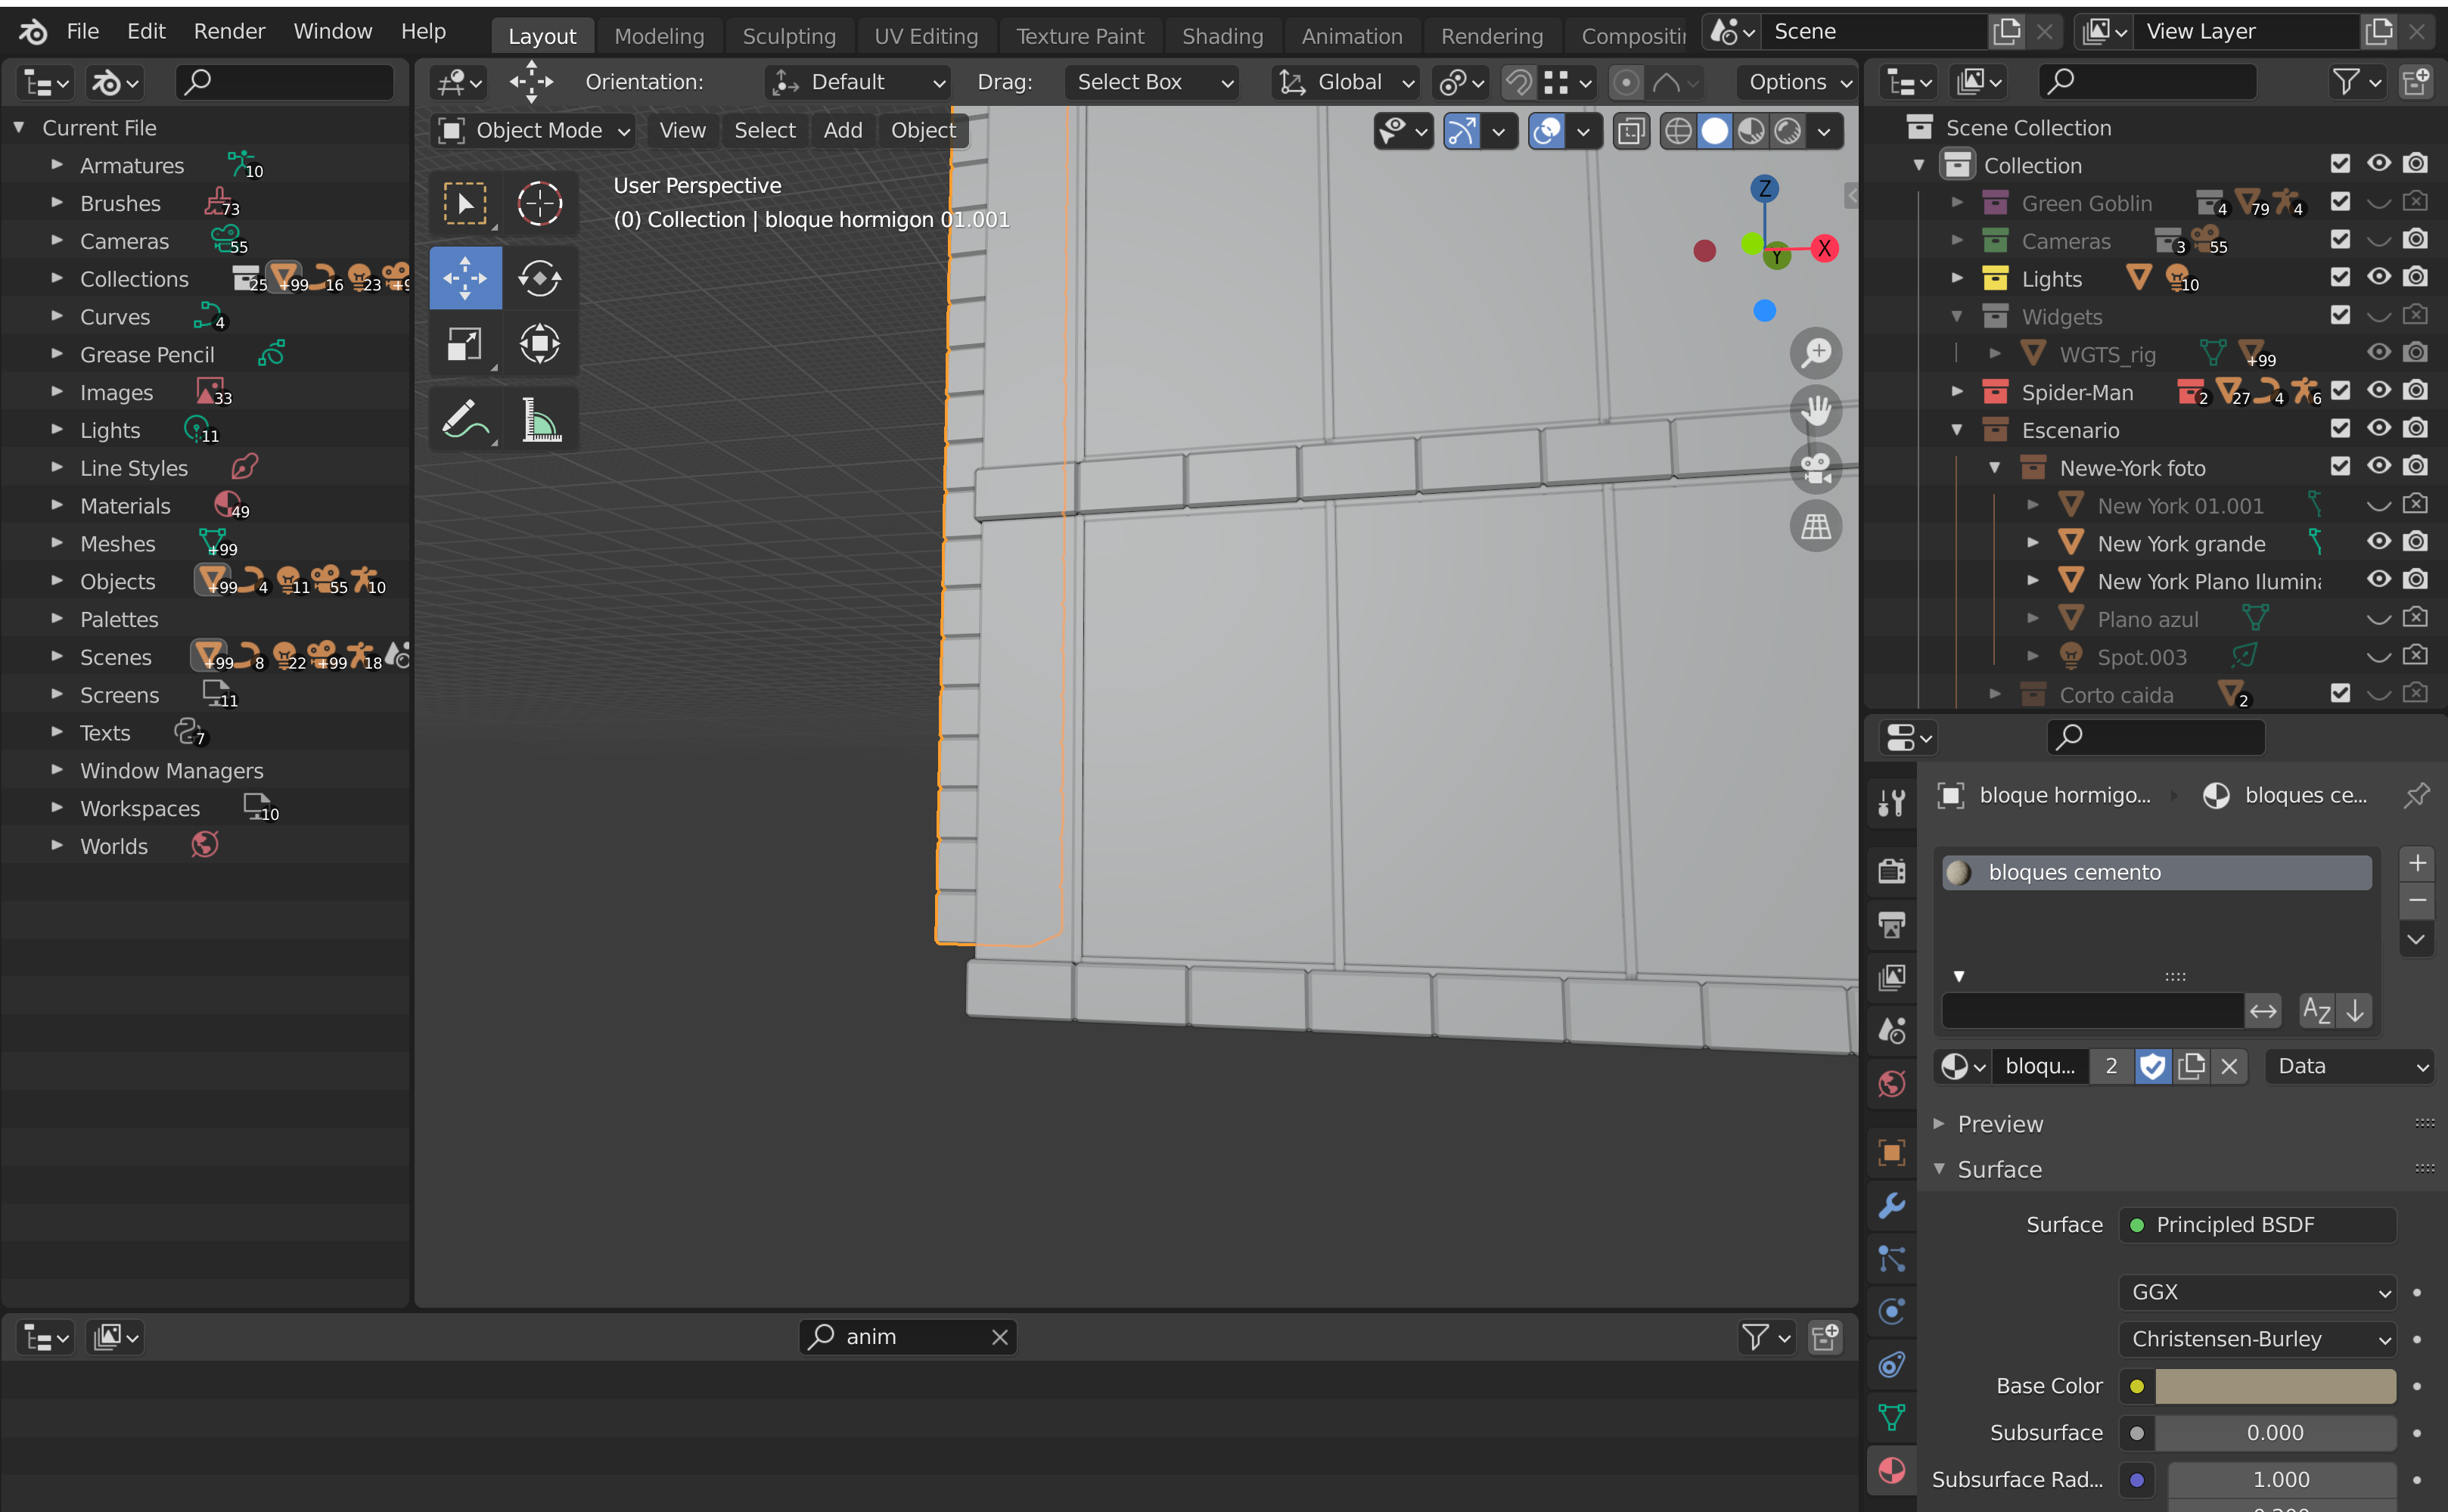Open the Render menu
Viewport: 2448px width, 1512px height.
[x=229, y=31]
